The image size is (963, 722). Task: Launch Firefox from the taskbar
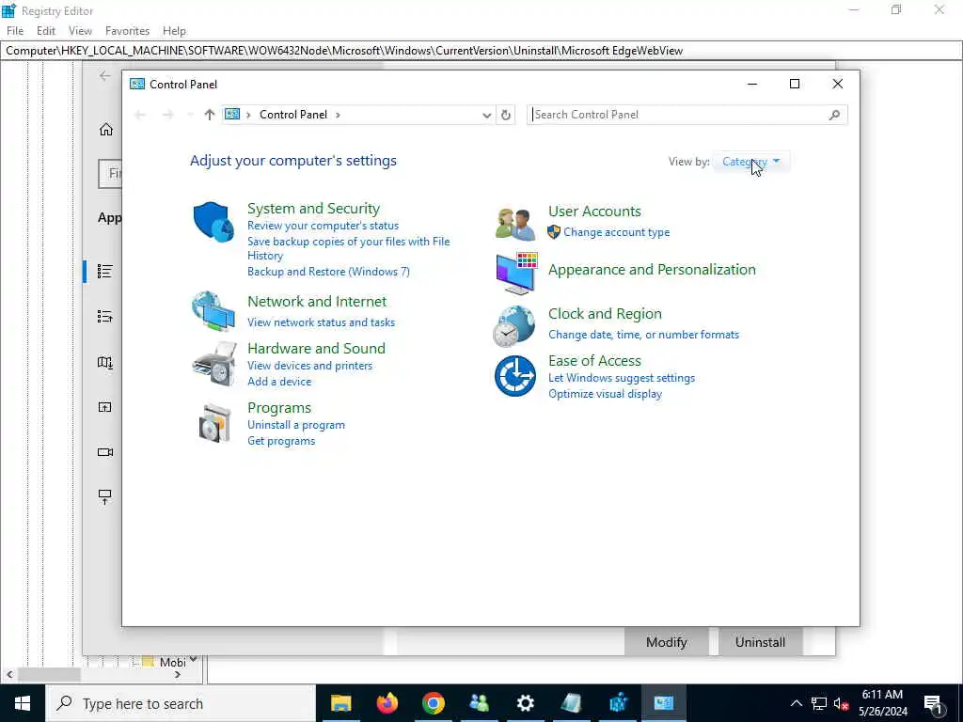(387, 703)
